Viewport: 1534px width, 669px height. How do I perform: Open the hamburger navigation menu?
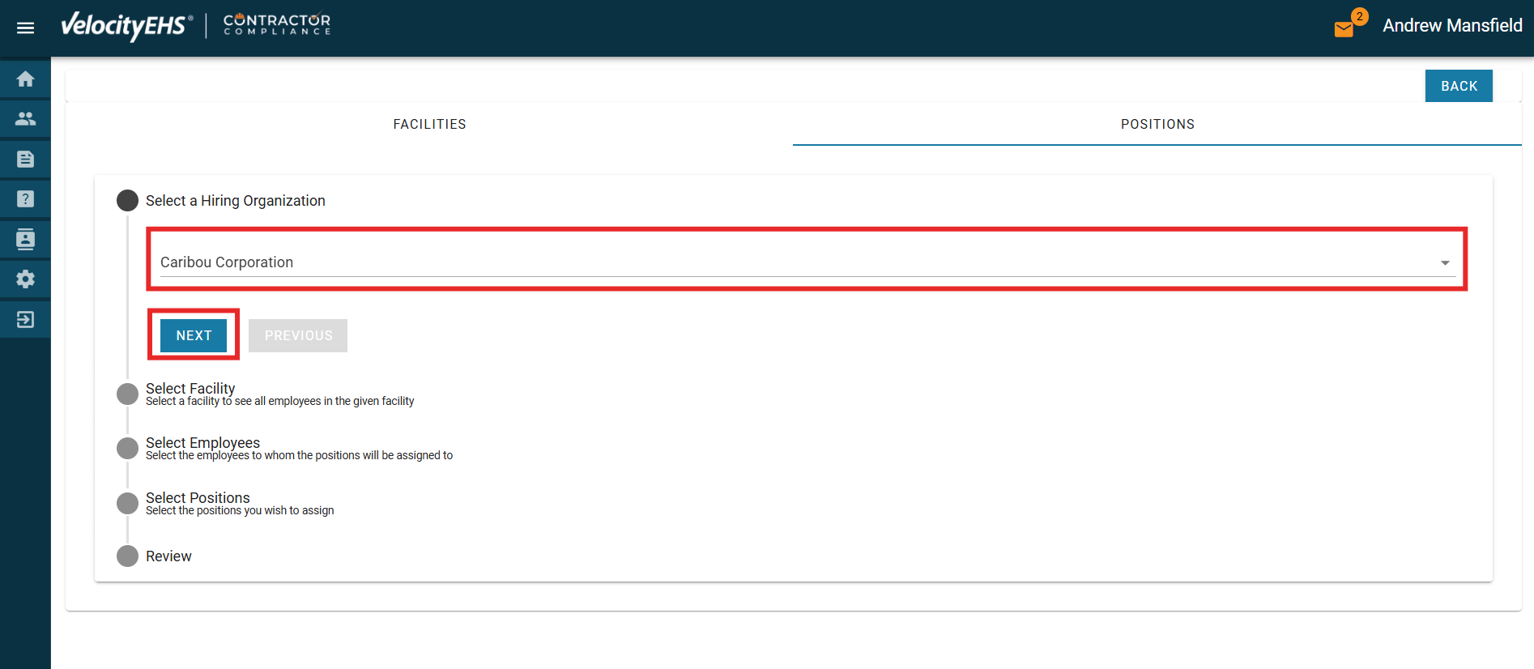25,28
